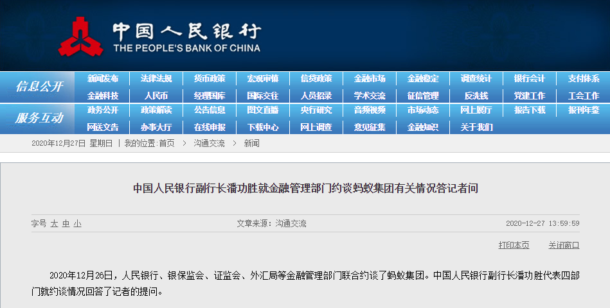The width and height of the screenshot is (610, 308).
Task: Open 网上调查 section
Action: (316, 127)
